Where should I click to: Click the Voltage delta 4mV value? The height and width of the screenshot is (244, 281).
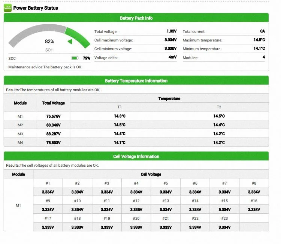172,57
